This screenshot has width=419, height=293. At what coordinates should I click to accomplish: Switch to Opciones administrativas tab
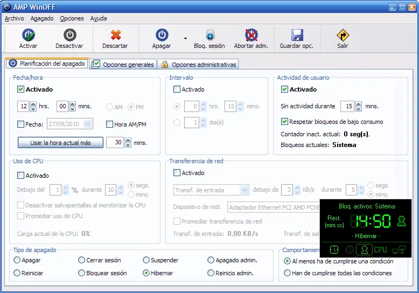point(198,65)
